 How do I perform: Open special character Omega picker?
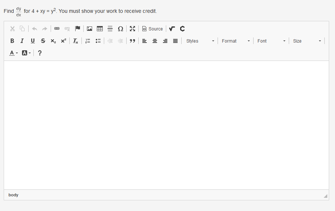[x=120, y=29]
